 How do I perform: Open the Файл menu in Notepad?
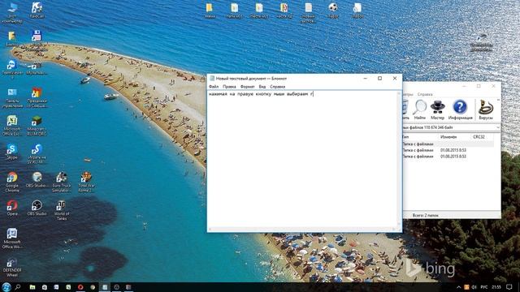click(x=213, y=87)
